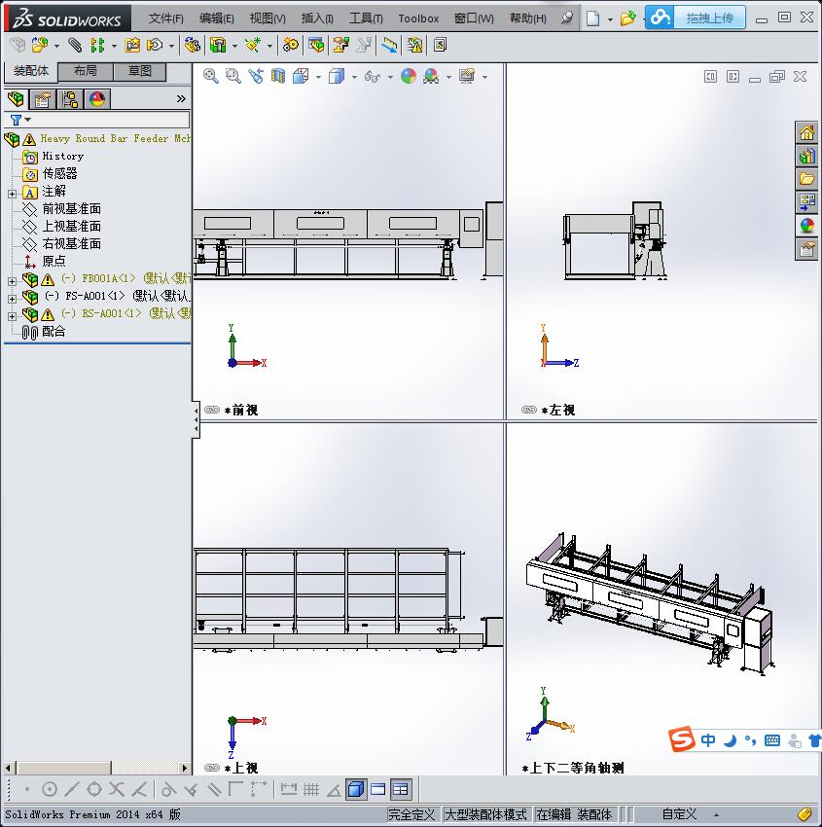
Task: Open the ConfigurationManager tab icon
Action: [x=70, y=99]
